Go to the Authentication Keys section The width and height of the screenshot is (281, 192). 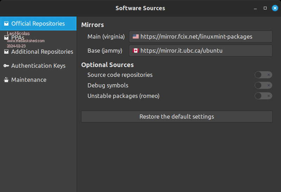(38, 66)
